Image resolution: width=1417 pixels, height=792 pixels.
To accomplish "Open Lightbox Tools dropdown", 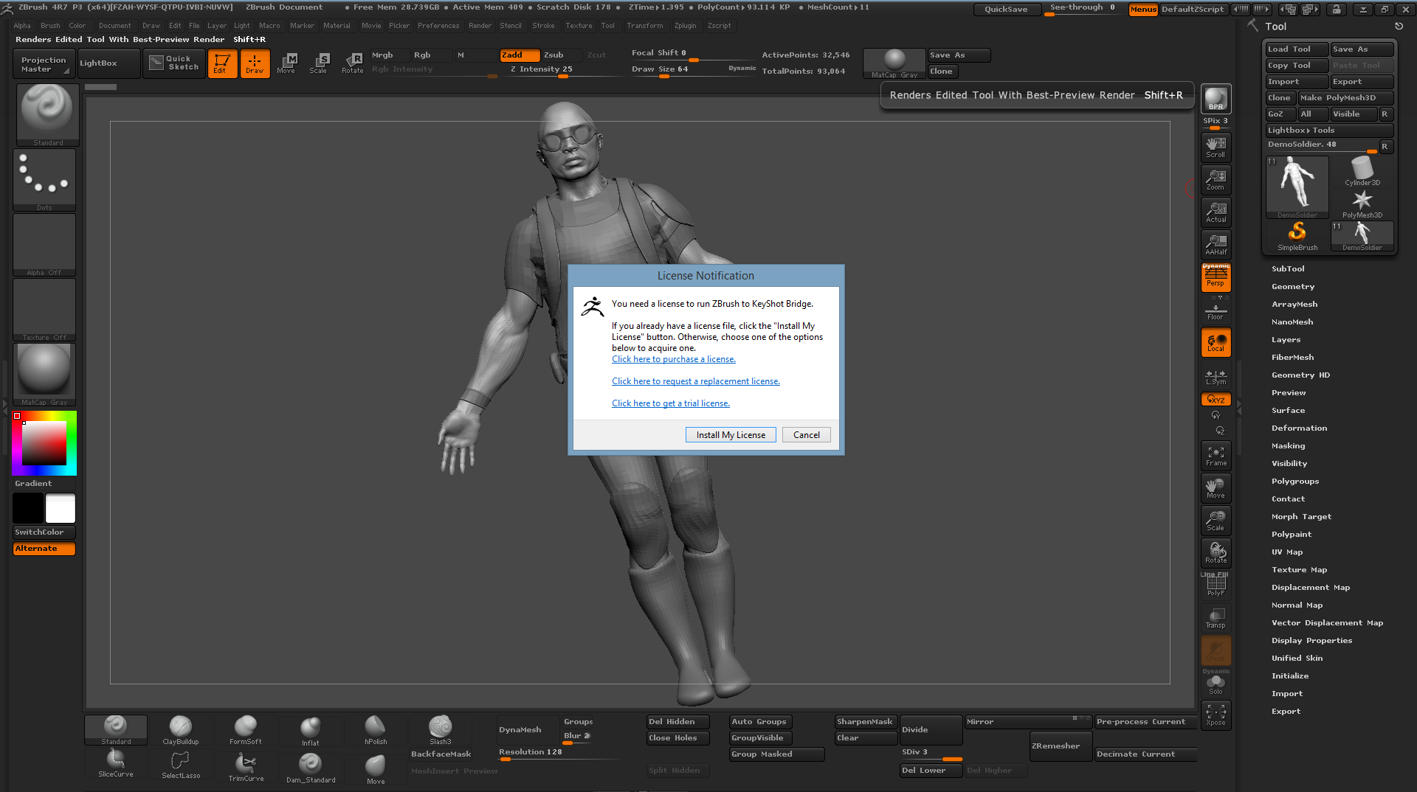I will click(x=1329, y=131).
